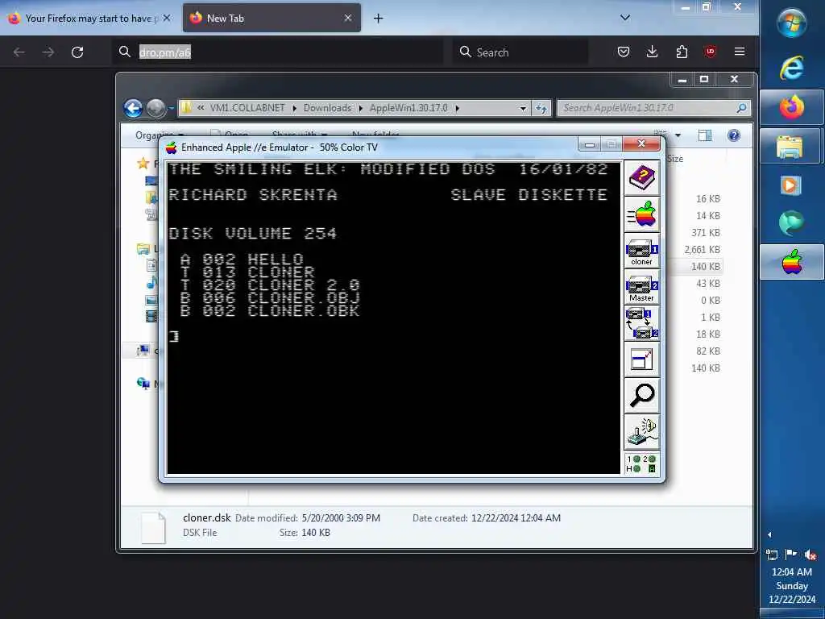
Task: Switch to Firefox taskbar button
Action: click(792, 107)
